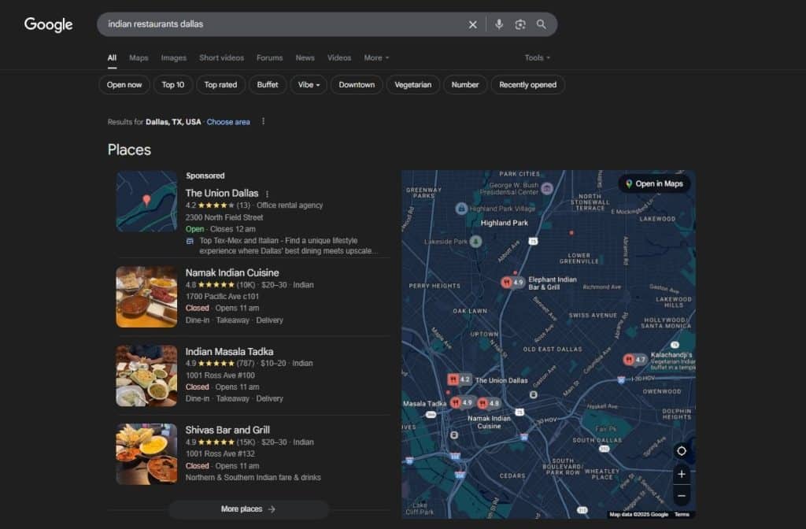Image resolution: width=806 pixels, height=529 pixels.
Task: Toggle the Top rated filter chip
Action: tap(220, 85)
